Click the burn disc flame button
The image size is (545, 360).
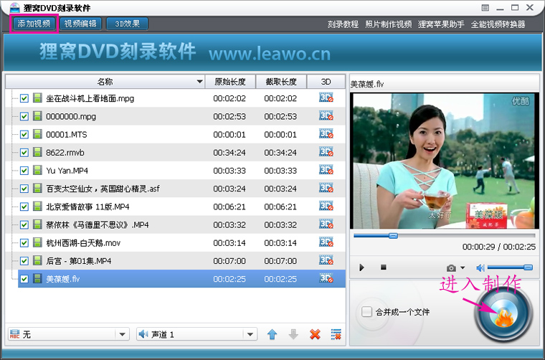tap(503, 314)
